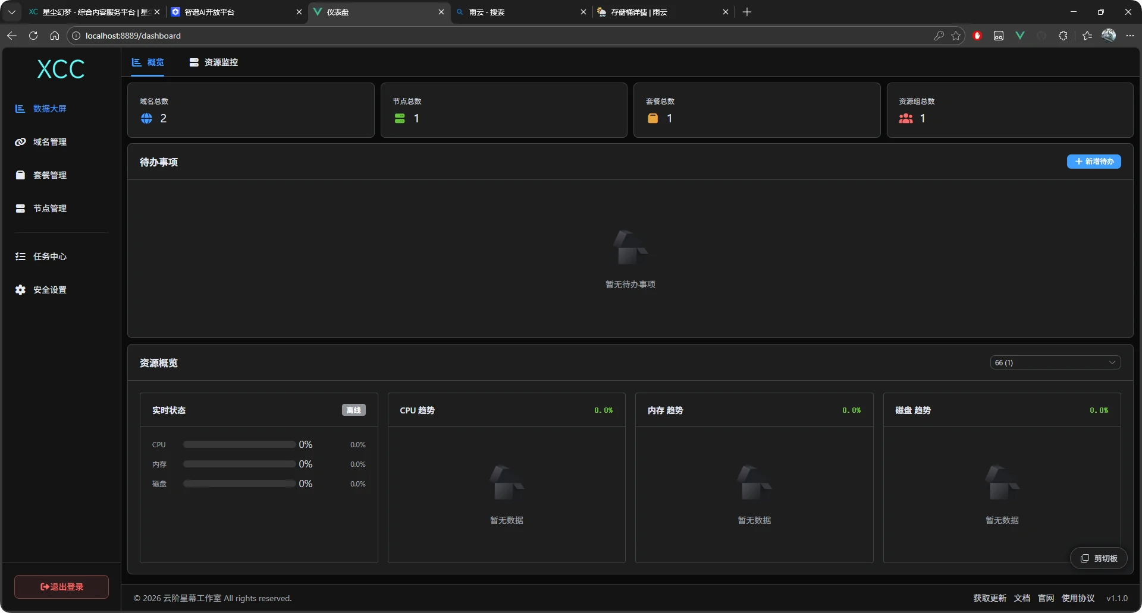Go to 节点管理 in sidebar
The height and width of the screenshot is (613, 1142).
tap(49, 208)
